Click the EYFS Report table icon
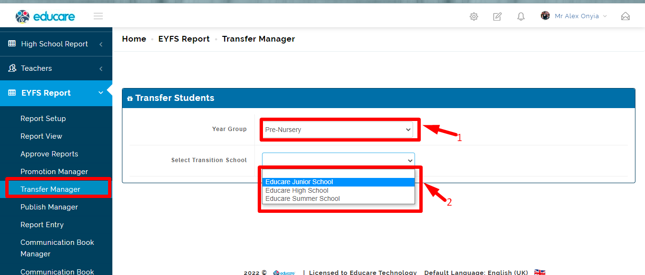Image resolution: width=645 pixels, height=275 pixels. (12, 93)
